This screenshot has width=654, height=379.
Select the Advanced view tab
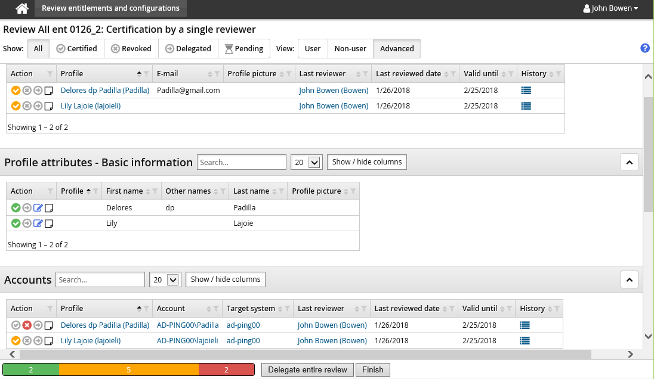pyautogui.click(x=397, y=49)
